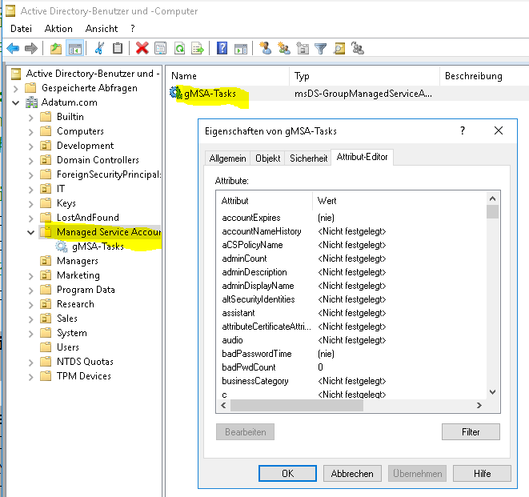Click the attribute list vertical scrollbar thumb

pos(492,212)
